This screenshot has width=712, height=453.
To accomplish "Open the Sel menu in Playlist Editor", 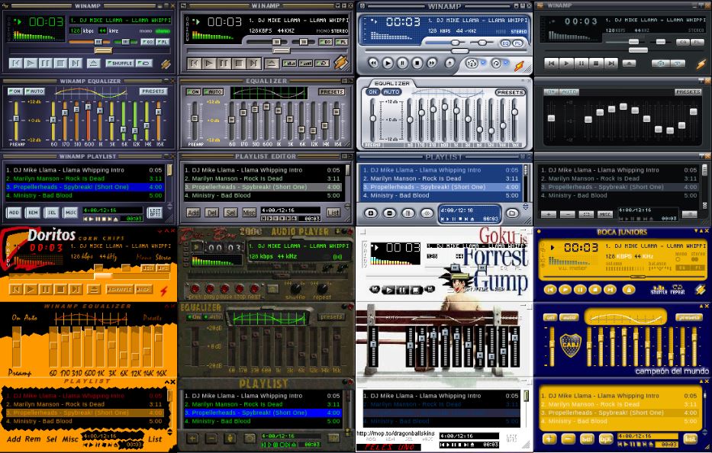I will tap(230, 213).
